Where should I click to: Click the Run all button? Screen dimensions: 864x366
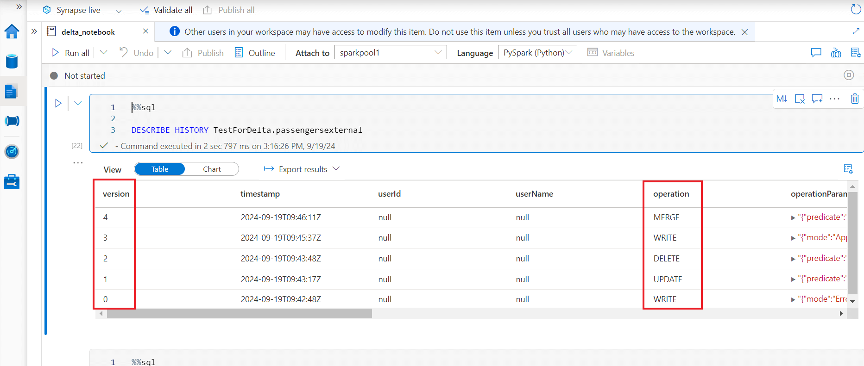click(x=71, y=53)
